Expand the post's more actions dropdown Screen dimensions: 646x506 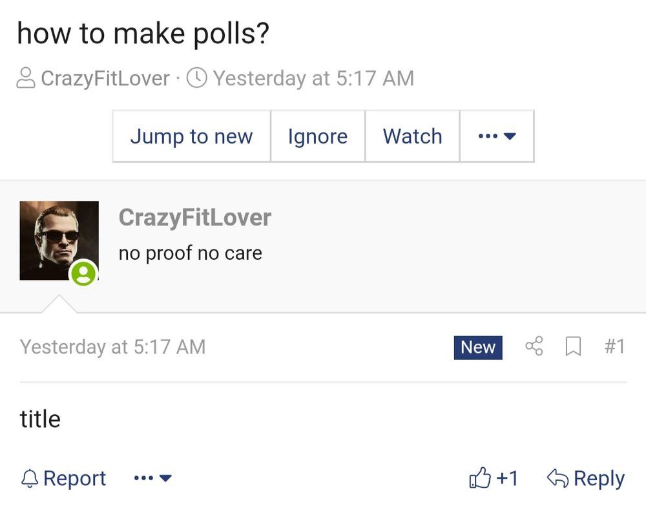152,478
